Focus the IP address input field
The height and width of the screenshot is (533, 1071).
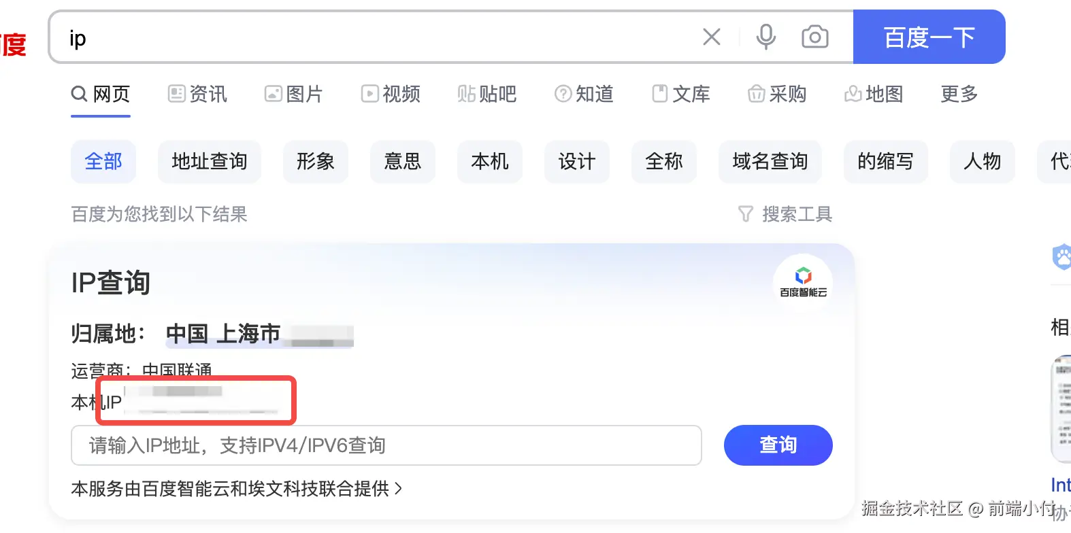tap(386, 445)
